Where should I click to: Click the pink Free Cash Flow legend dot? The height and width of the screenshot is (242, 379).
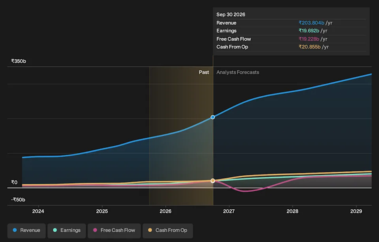(95, 230)
